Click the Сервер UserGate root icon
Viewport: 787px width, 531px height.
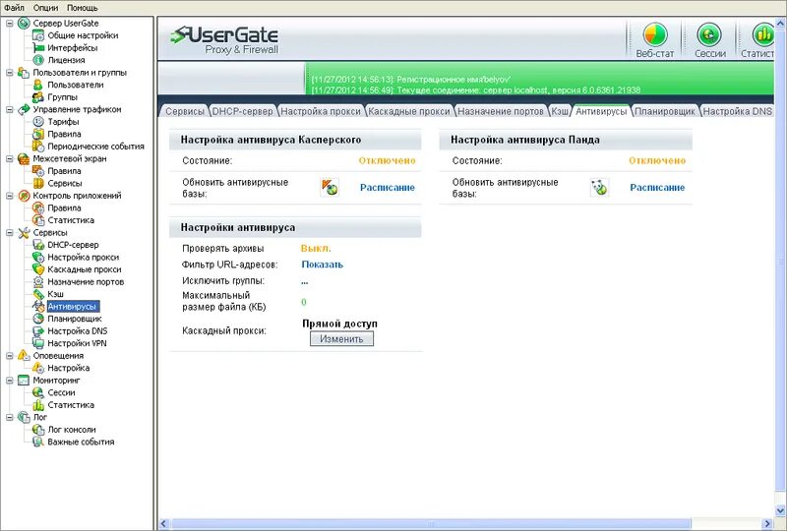pyautogui.click(x=24, y=23)
